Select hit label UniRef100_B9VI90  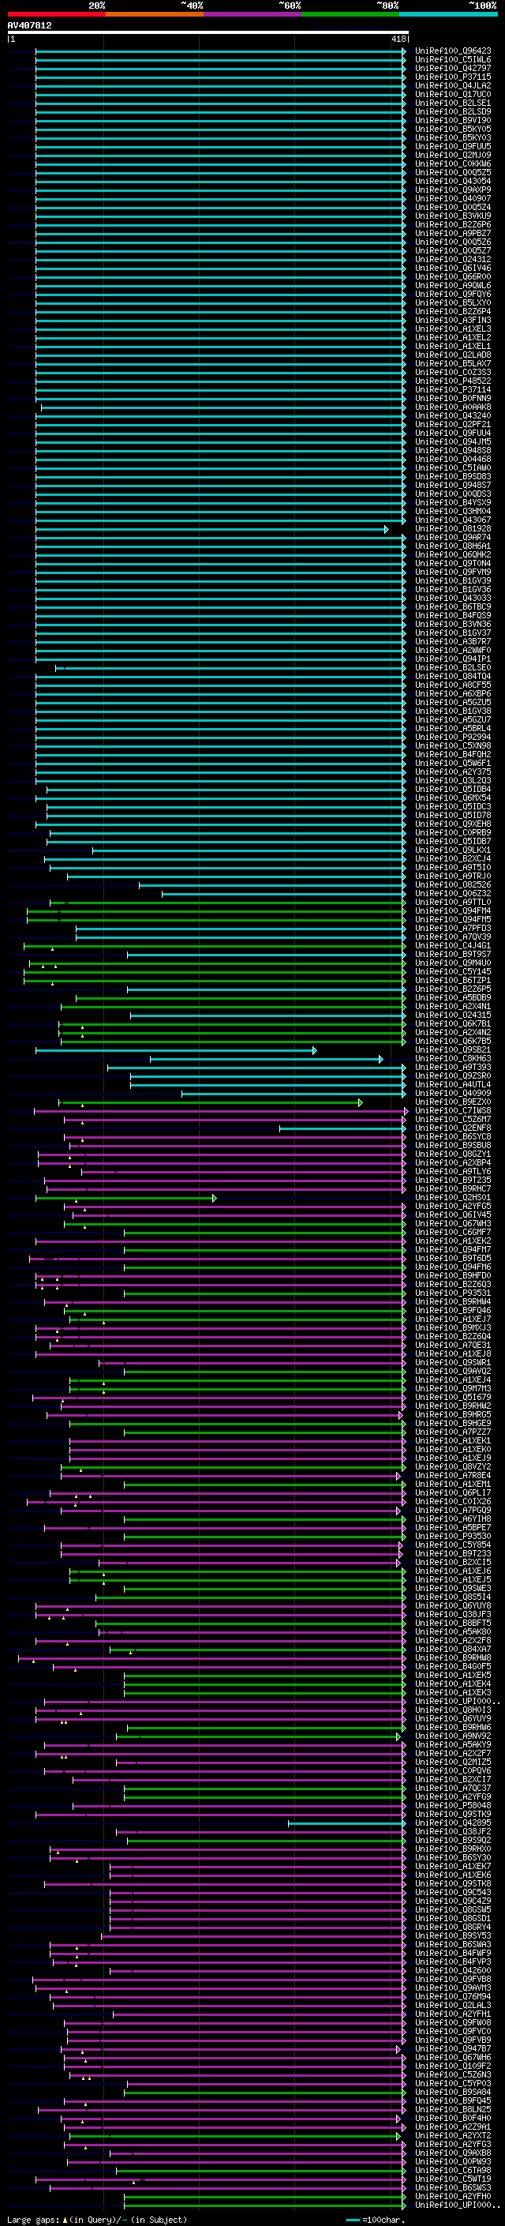453,120
